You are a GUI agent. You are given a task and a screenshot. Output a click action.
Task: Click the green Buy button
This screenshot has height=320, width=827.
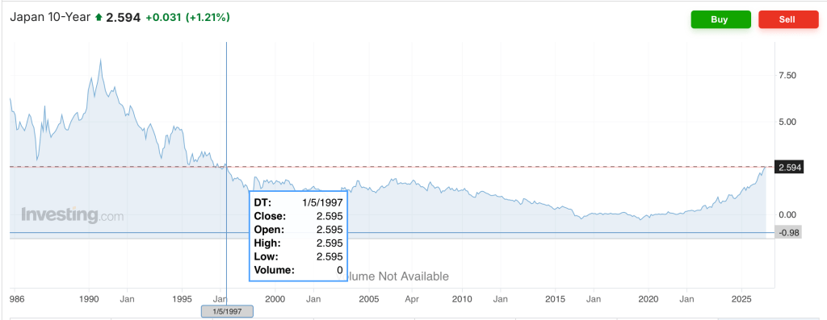tap(720, 19)
